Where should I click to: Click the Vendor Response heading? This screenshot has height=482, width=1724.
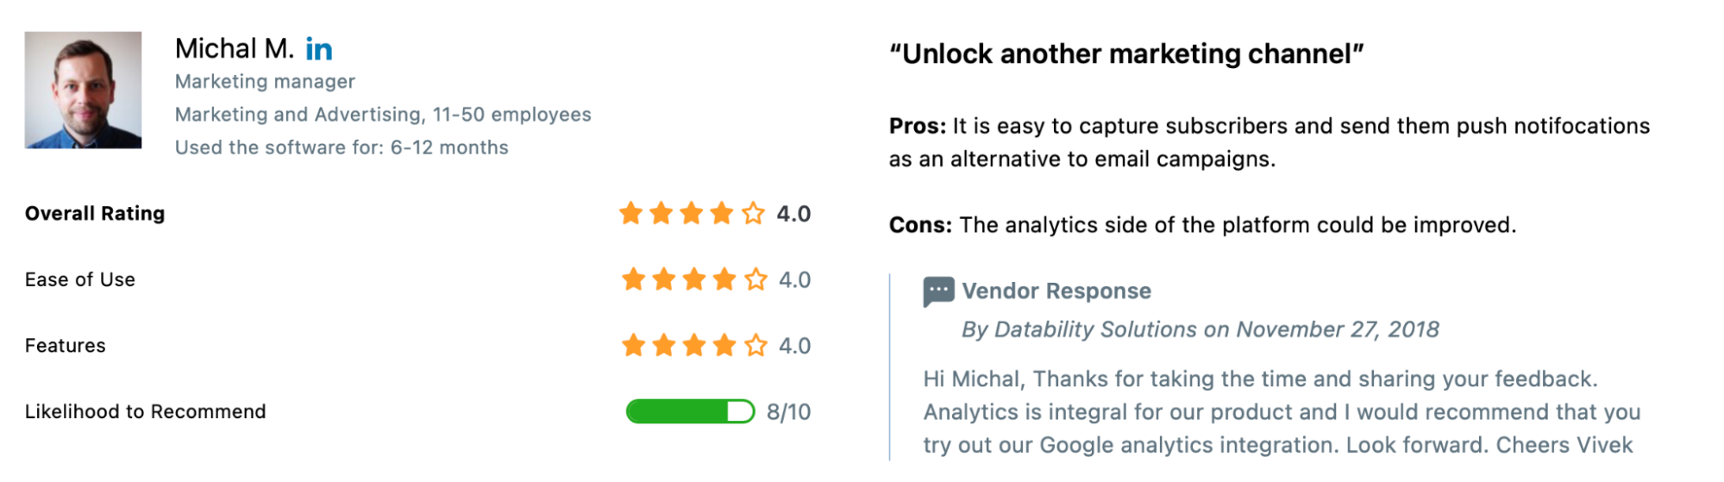pos(1056,291)
